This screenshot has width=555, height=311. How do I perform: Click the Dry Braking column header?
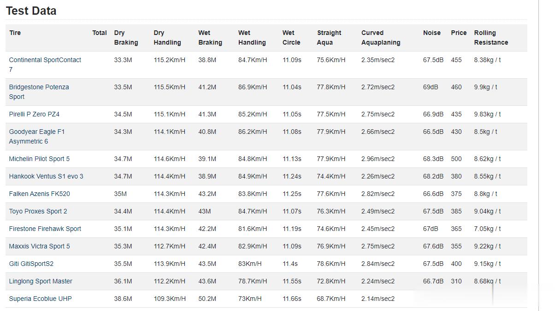tap(126, 38)
